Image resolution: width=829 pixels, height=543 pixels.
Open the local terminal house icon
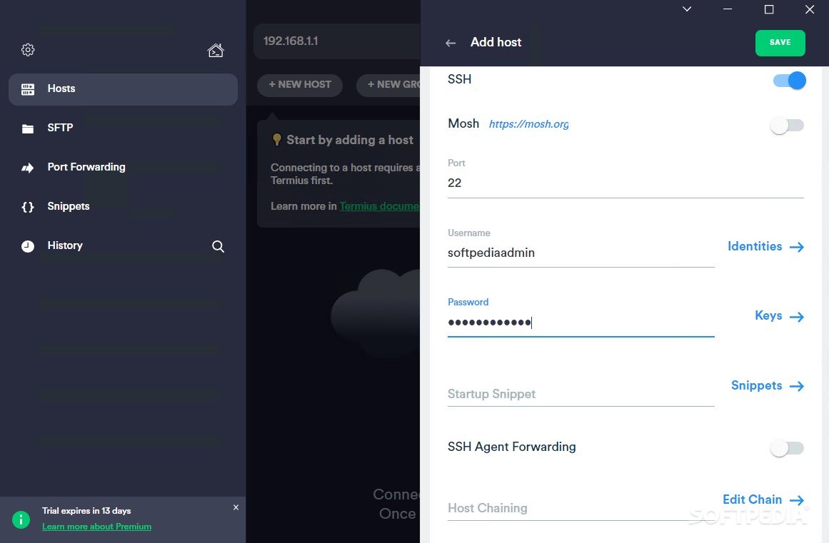(x=216, y=50)
